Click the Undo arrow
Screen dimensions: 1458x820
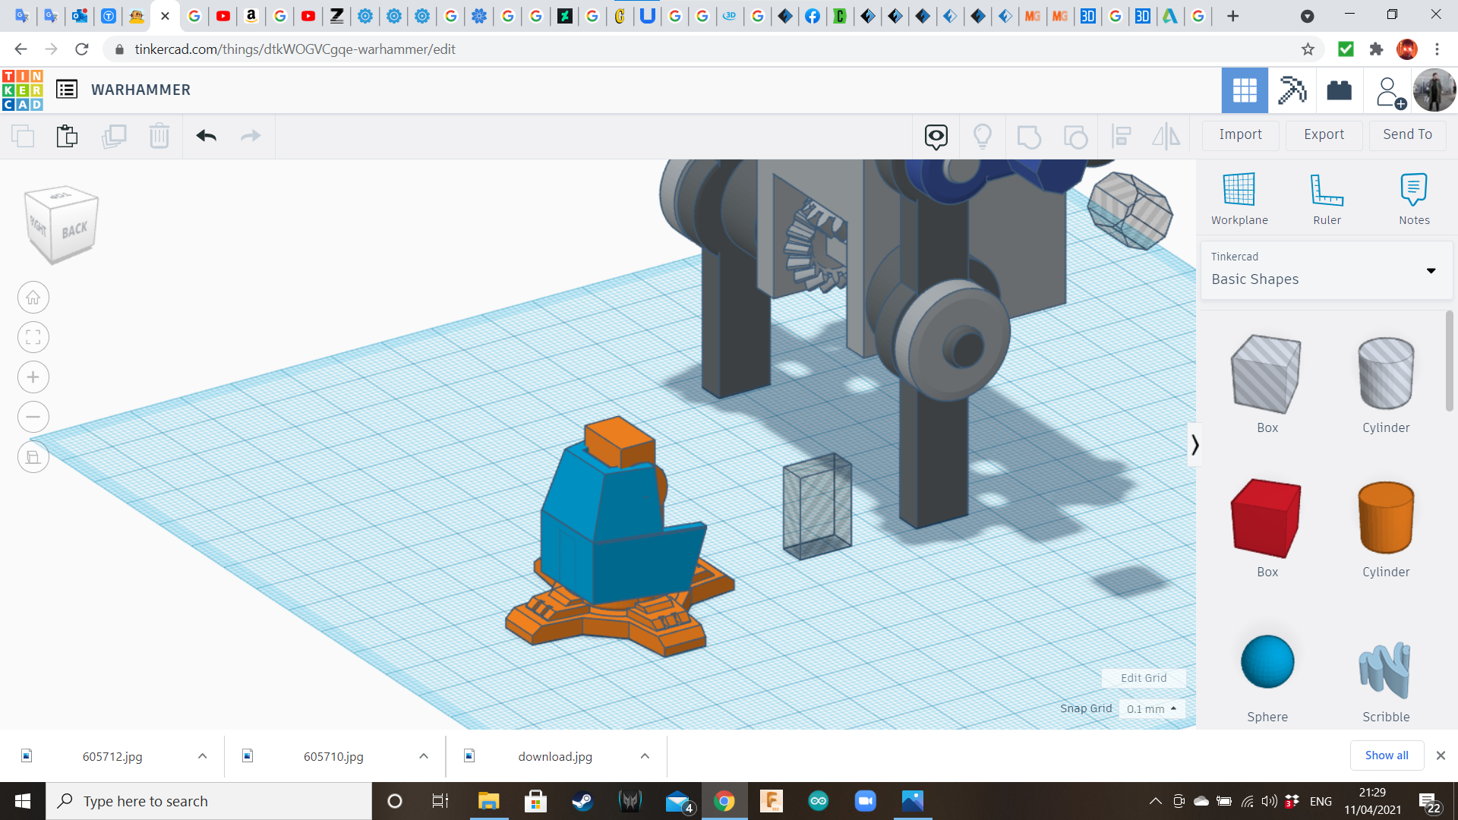[206, 136]
